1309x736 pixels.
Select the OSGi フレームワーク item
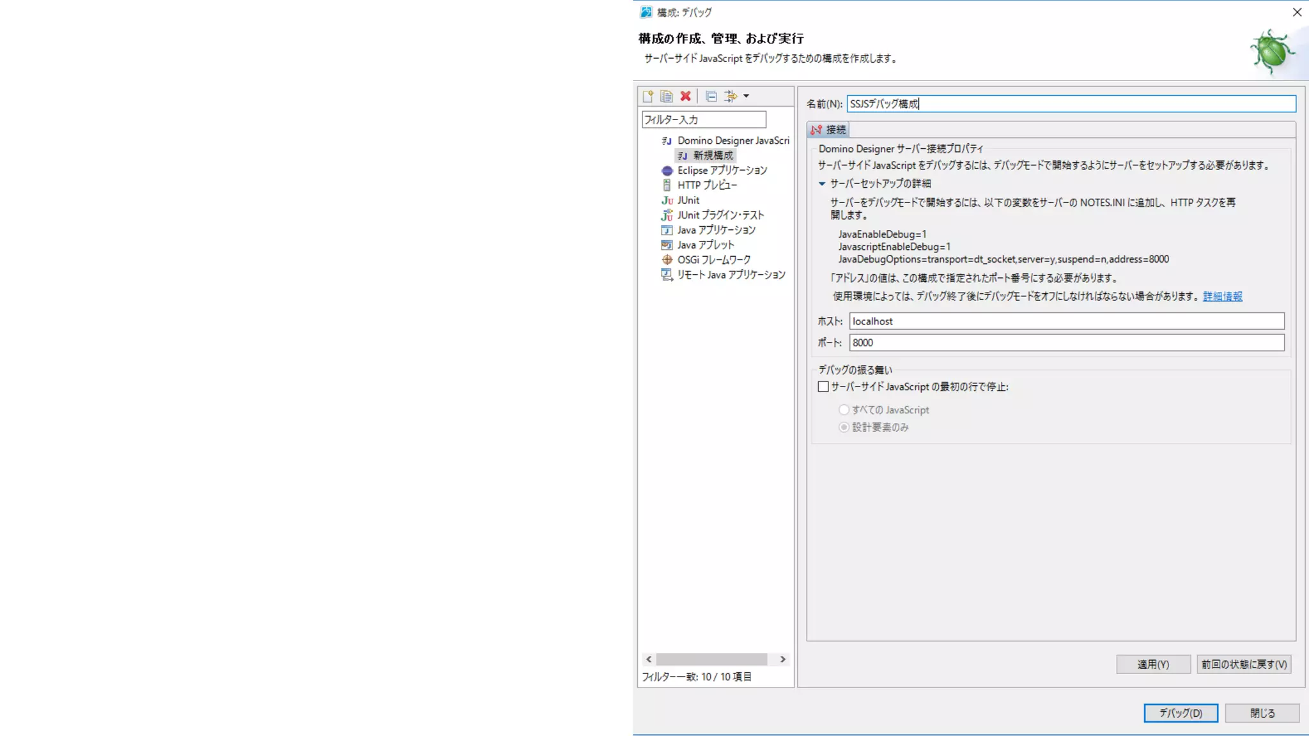point(713,260)
